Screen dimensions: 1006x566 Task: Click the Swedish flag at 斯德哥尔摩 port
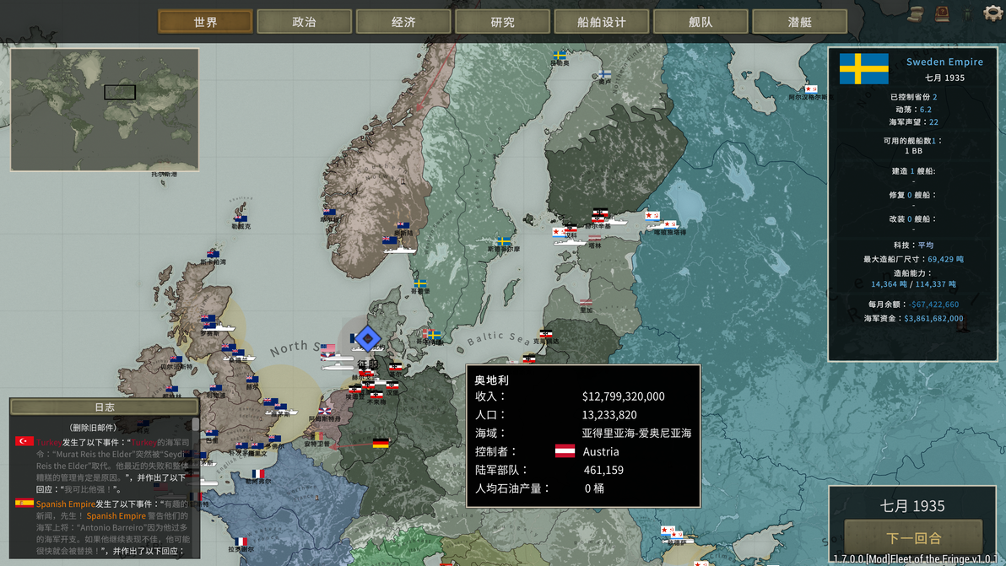504,241
